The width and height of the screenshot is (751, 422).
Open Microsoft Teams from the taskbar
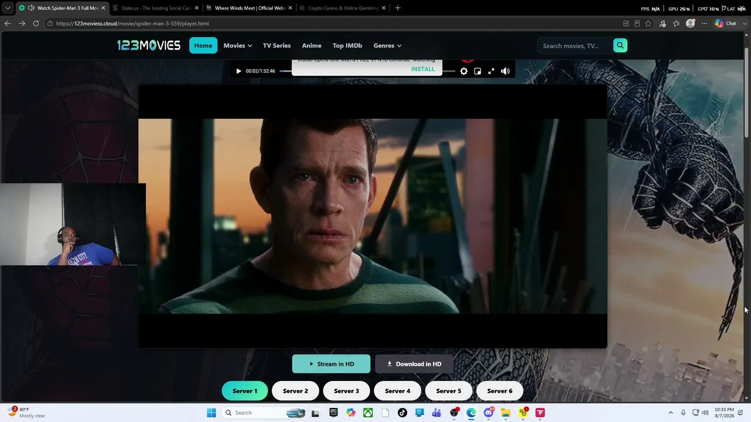click(x=437, y=413)
